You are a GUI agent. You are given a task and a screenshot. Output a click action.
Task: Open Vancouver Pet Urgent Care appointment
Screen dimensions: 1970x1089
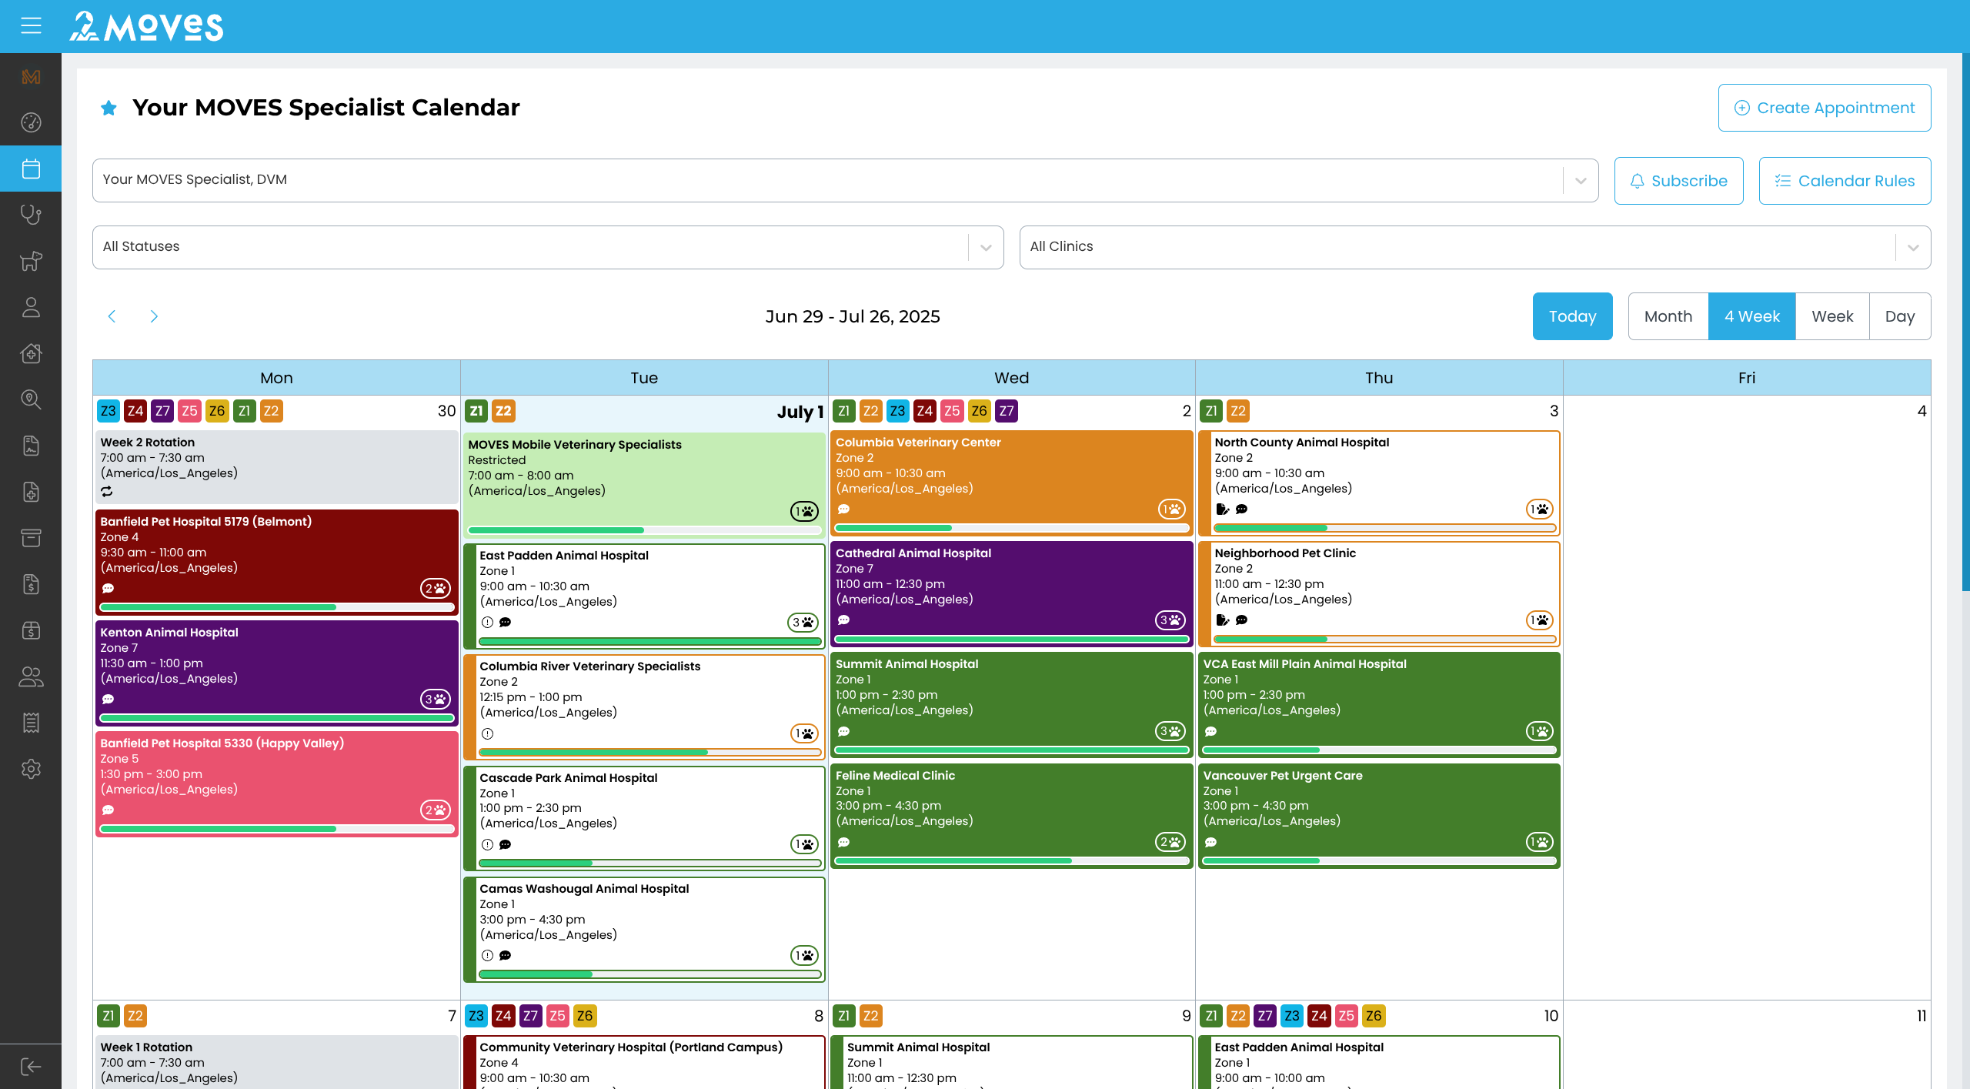pos(1380,816)
